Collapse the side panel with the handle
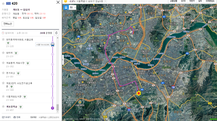Viewport: 217px width, 121px height. (63, 60)
